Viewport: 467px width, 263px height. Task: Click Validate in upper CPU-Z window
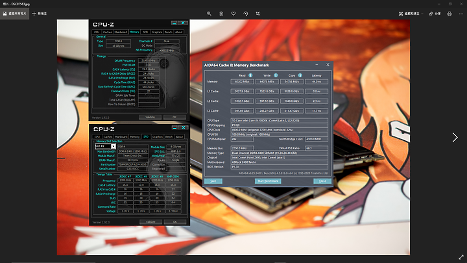tap(150, 117)
